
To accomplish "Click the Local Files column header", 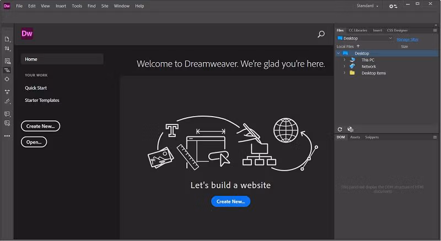I will click(x=345, y=47).
